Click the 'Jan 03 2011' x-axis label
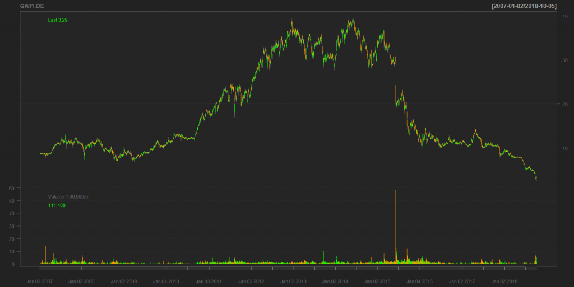This screenshot has width=574, height=287. (209, 281)
